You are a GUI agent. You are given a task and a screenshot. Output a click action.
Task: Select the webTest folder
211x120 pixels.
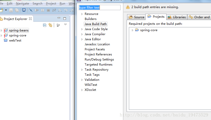(x=15, y=41)
